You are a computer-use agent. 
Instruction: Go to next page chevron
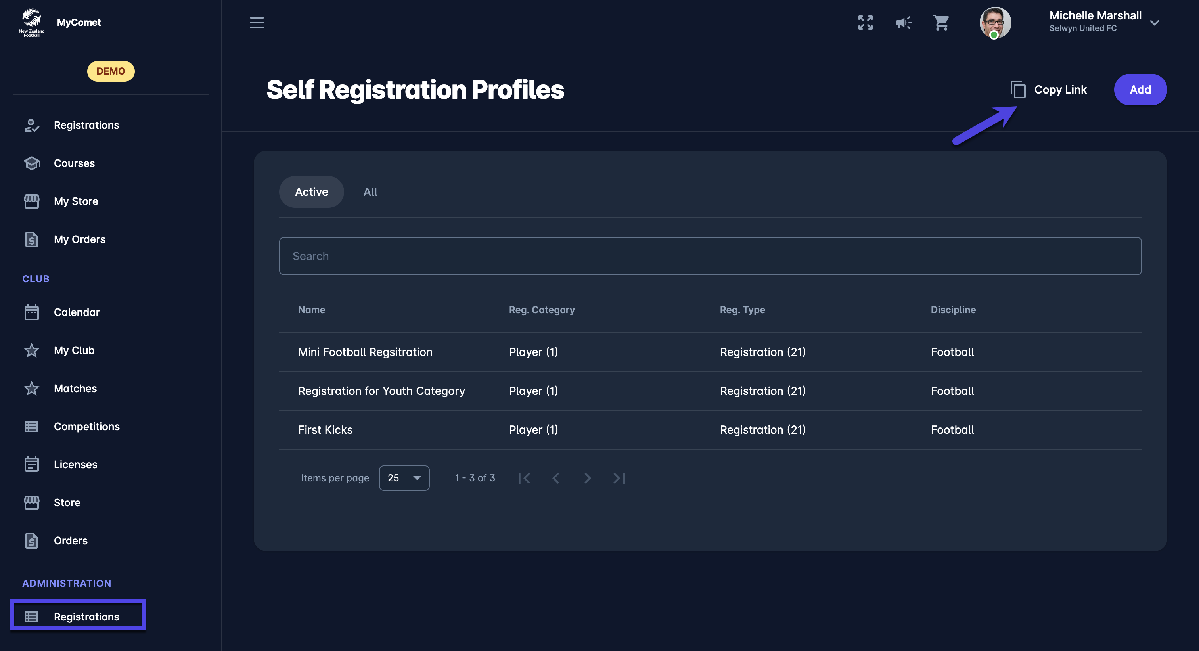(587, 478)
